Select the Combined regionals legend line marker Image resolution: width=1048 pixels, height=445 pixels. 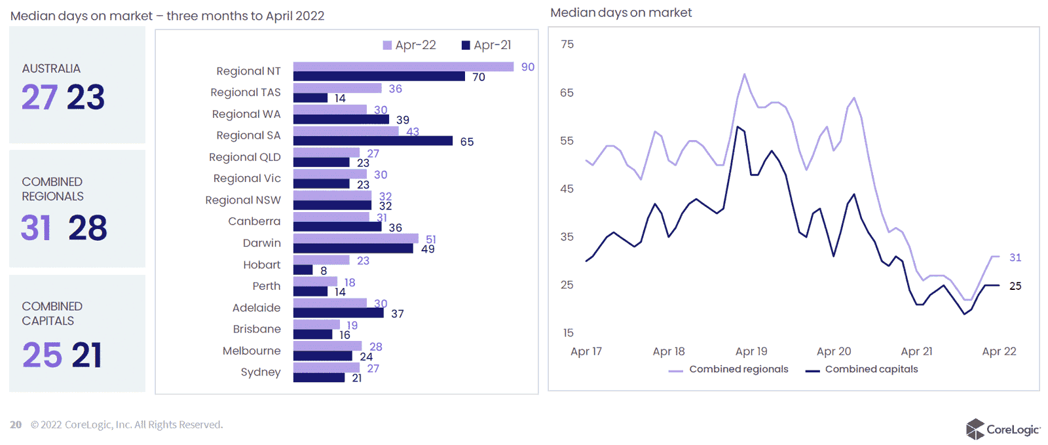pos(676,370)
